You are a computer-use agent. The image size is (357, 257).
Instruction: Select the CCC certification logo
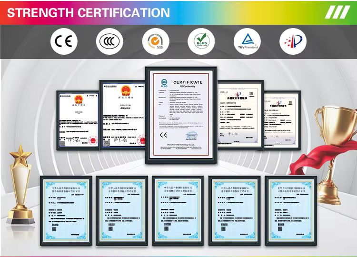pos(110,42)
